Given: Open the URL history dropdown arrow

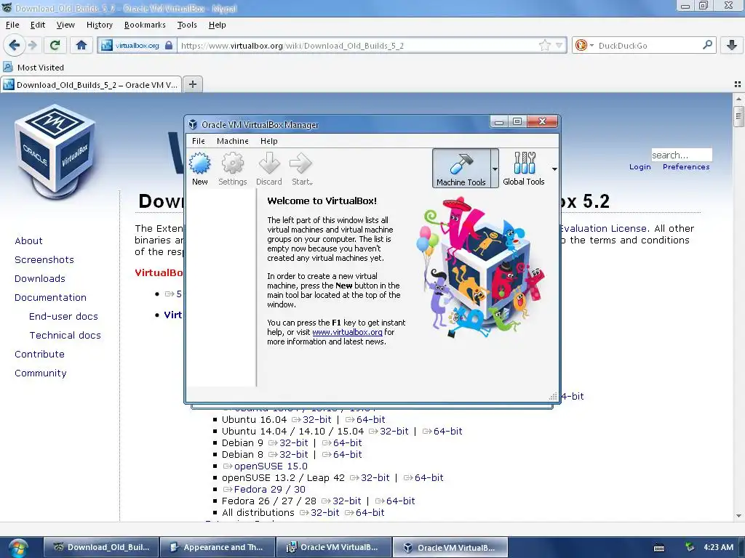Looking at the screenshot, I should click(x=559, y=46).
